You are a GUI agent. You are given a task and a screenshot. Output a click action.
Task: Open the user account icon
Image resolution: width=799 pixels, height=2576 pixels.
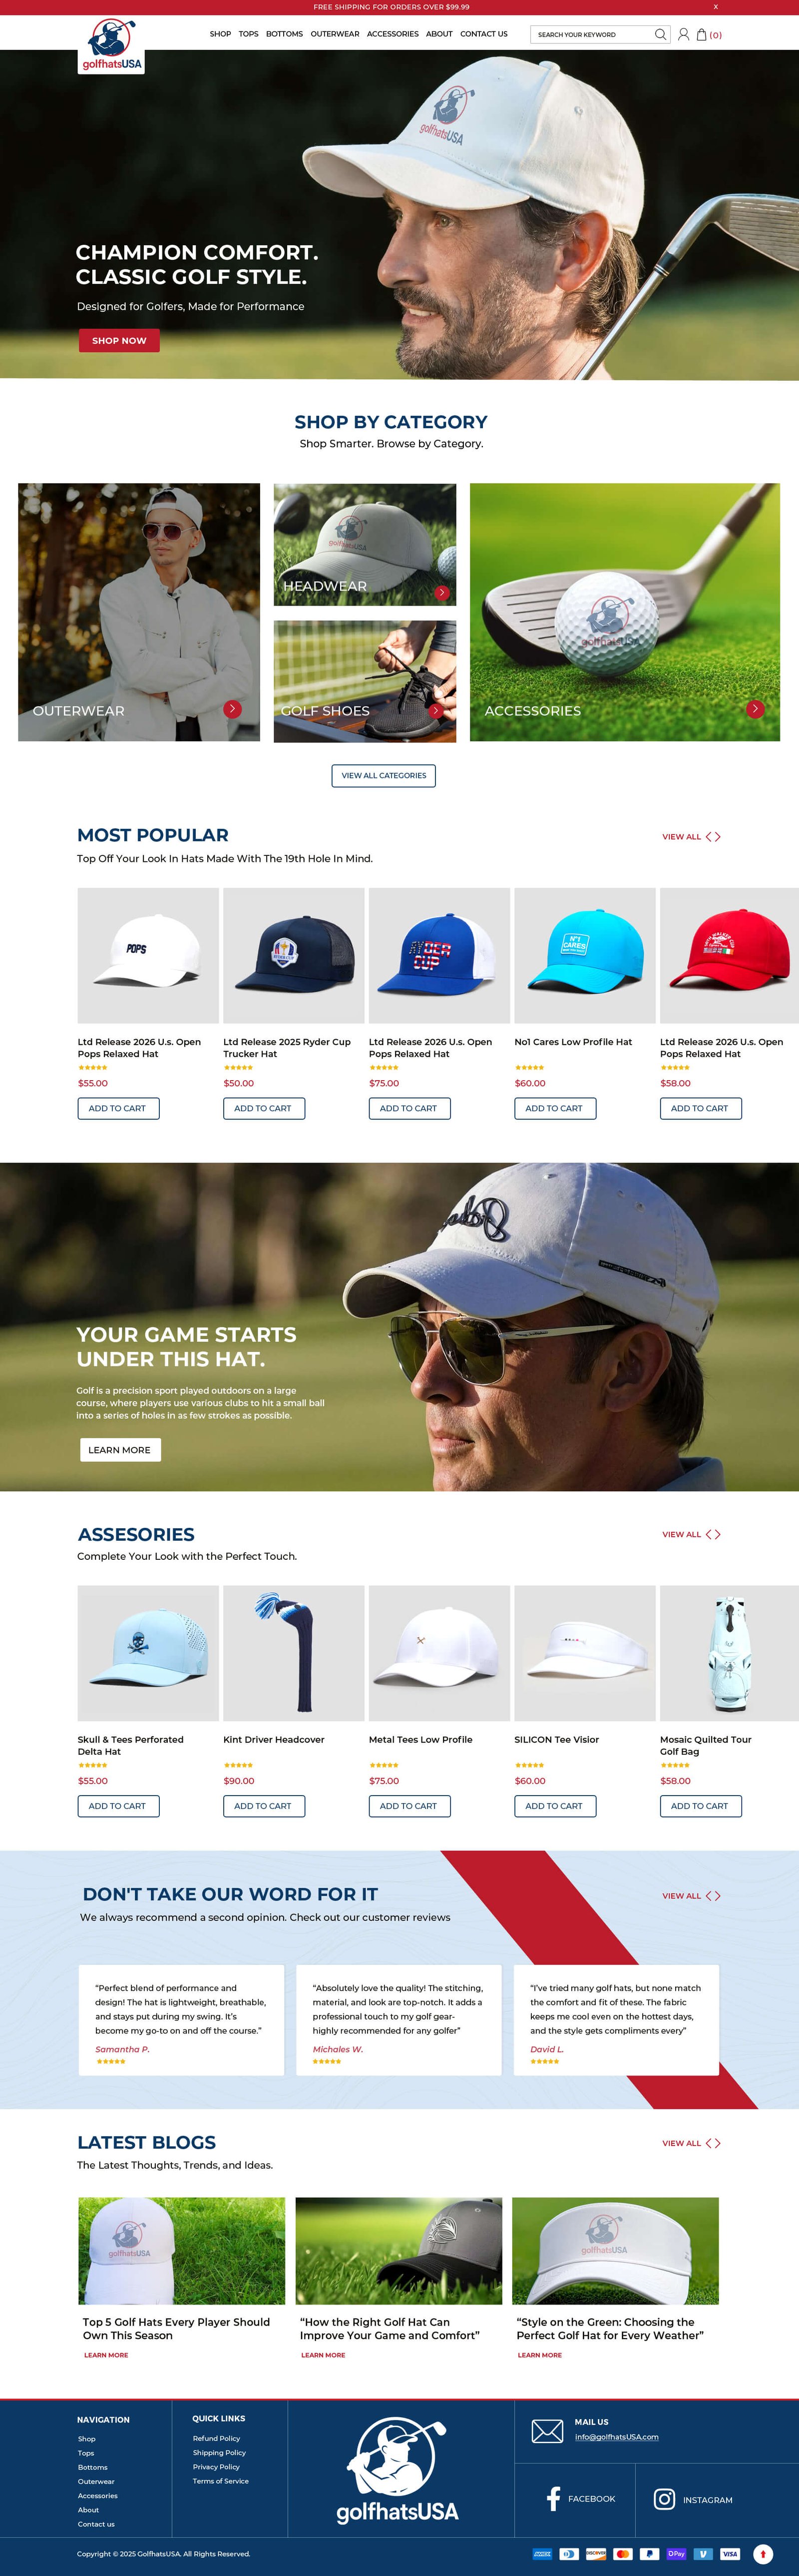684,34
